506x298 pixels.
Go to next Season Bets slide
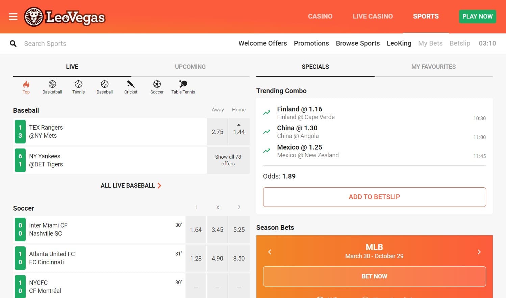479,252
